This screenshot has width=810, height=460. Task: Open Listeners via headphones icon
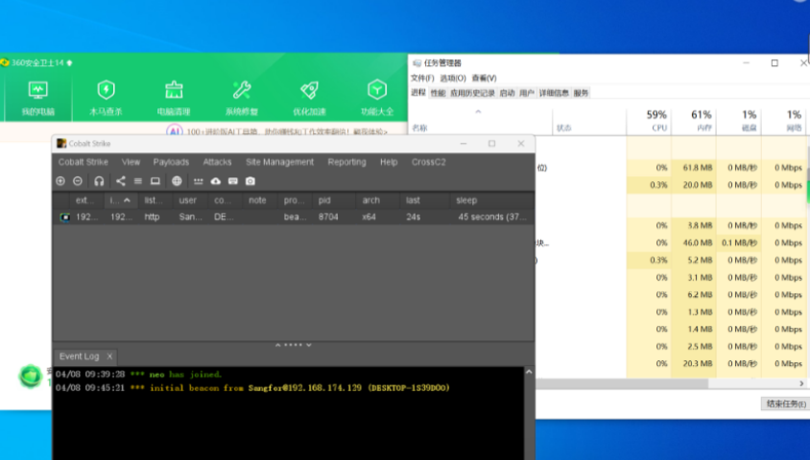point(99,181)
